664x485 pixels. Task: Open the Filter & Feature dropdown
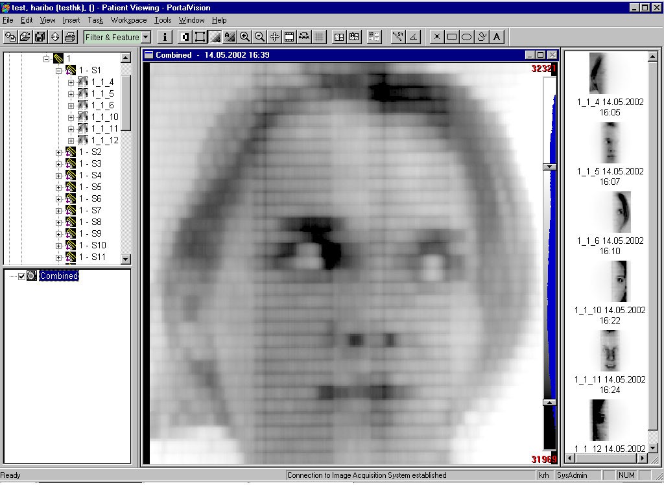146,37
